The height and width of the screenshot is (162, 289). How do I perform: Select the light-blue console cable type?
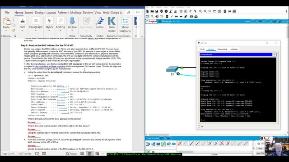[186, 144]
